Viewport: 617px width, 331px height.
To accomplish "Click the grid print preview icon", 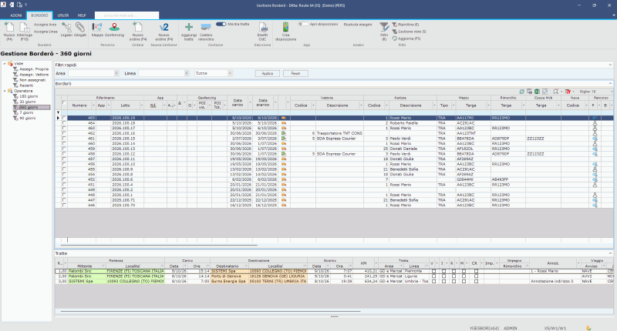I will 530,92.
